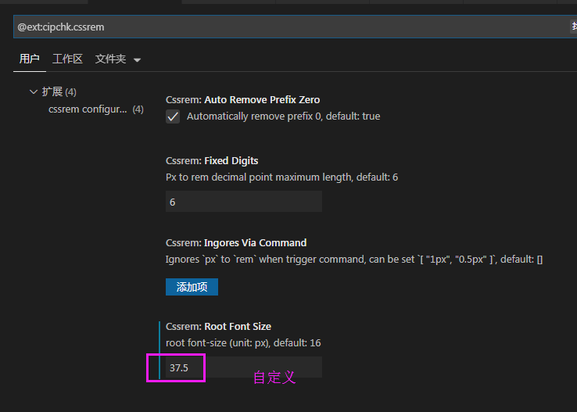Image resolution: width=577 pixels, height=412 pixels.
Task: Open the 文件夹 dropdown arrow
Action: pos(138,59)
